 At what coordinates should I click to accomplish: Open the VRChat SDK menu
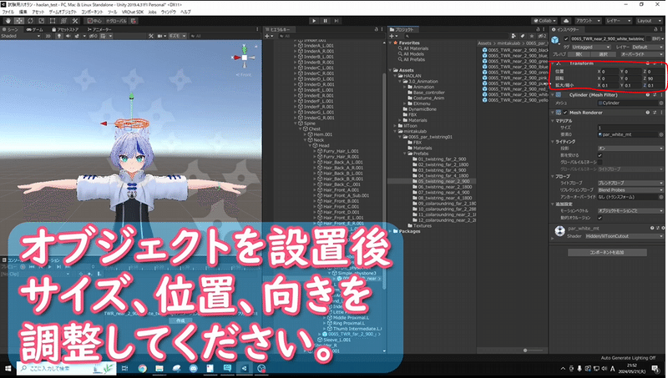133,12
